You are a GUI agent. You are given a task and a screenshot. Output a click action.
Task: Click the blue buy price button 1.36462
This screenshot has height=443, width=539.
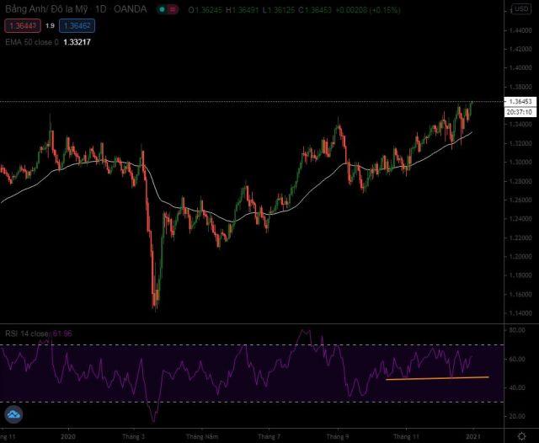(x=77, y=26)
